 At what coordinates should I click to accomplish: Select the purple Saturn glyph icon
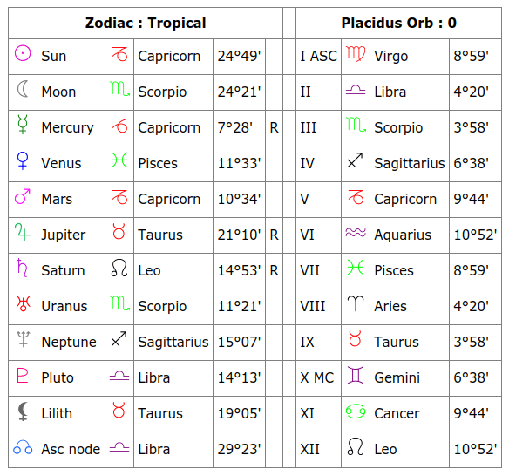pos(22,268)
